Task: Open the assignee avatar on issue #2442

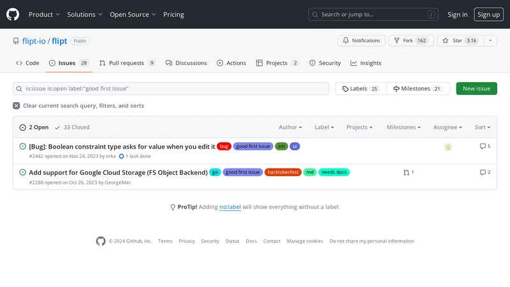Action: tap(448, 147)
